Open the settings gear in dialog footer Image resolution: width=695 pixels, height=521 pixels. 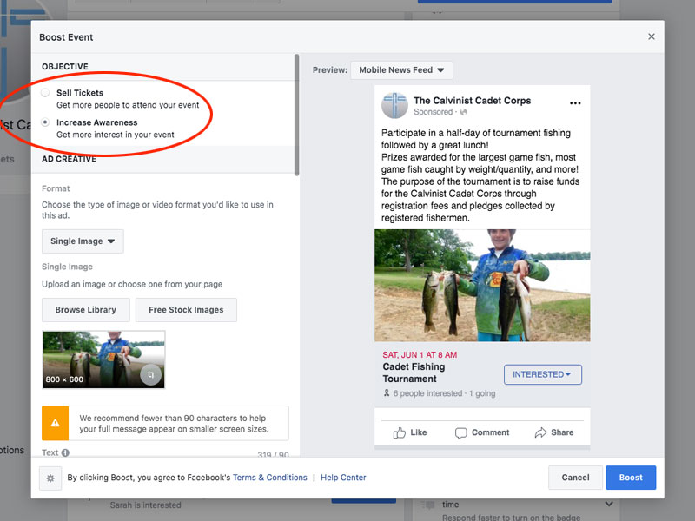click(50, 478)
